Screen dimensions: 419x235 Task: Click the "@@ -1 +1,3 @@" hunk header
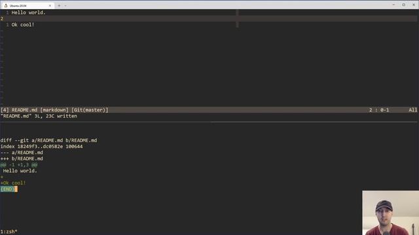[x=19, y=164]
